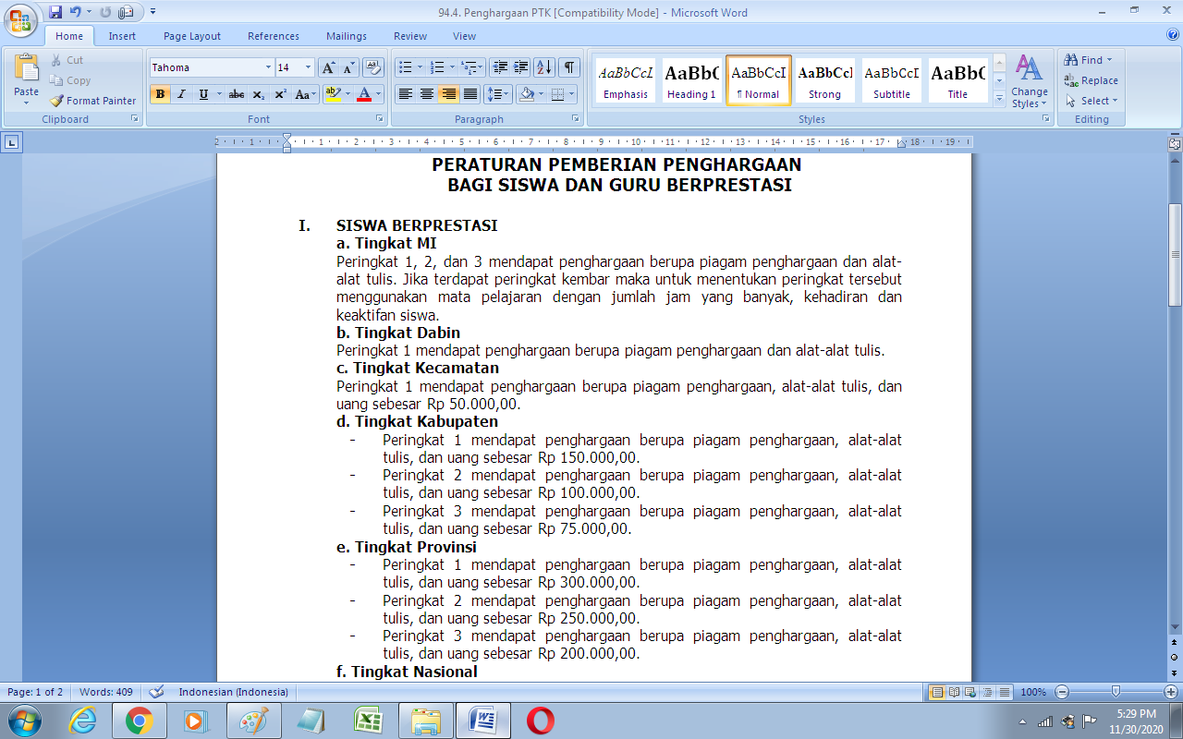This screenshot has height=739, width=1183.
Task: Open Change Styles menu
Action: [1029, 81]
